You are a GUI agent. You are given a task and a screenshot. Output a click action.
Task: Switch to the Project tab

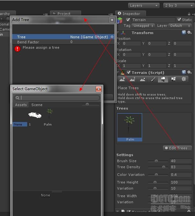[x=65, y=14]
